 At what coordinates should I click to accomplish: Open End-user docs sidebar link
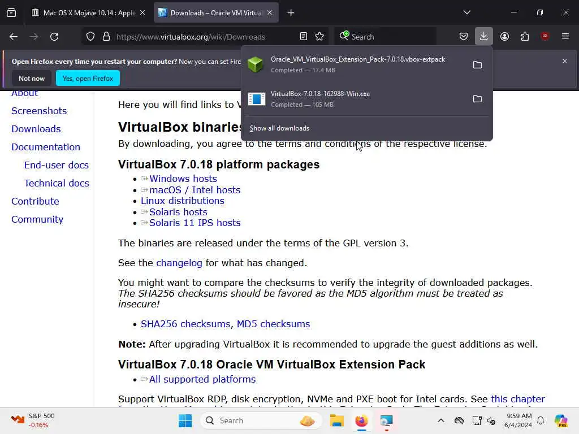(57, 166)
